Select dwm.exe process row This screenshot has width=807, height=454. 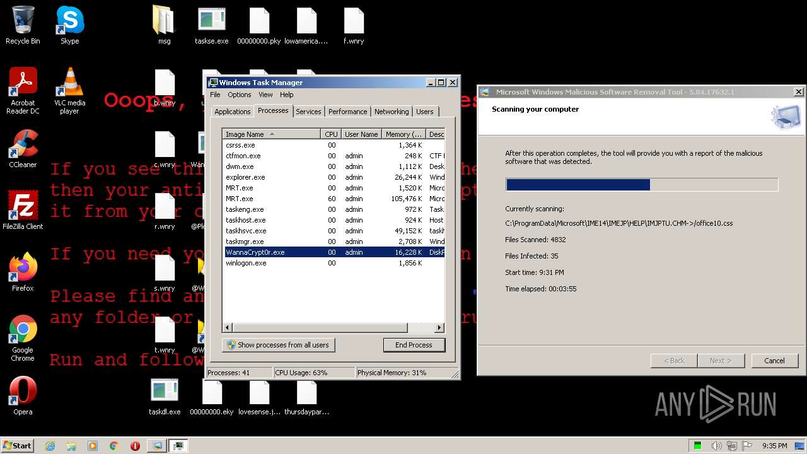[334, 166]
